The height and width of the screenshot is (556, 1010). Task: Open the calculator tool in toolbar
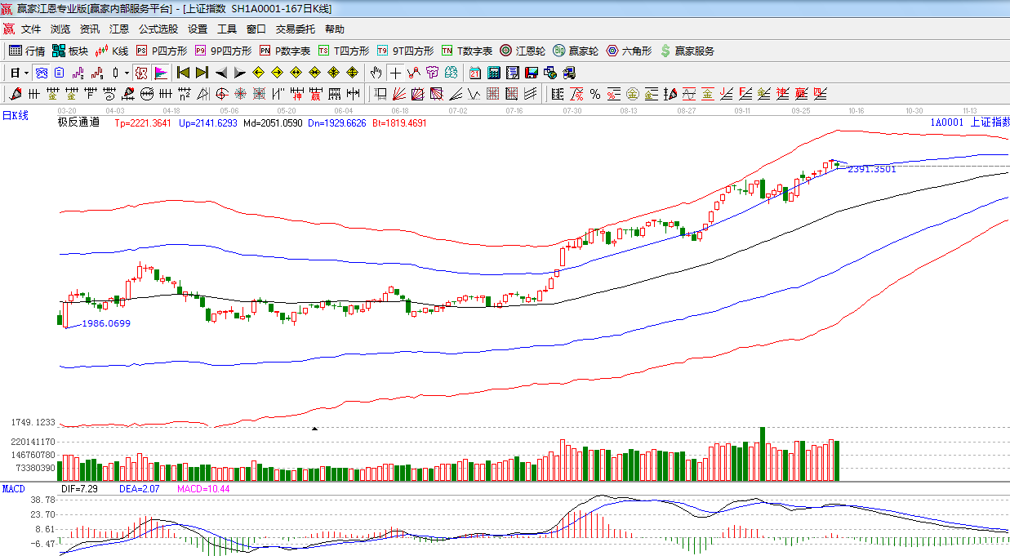coord(493,73)
